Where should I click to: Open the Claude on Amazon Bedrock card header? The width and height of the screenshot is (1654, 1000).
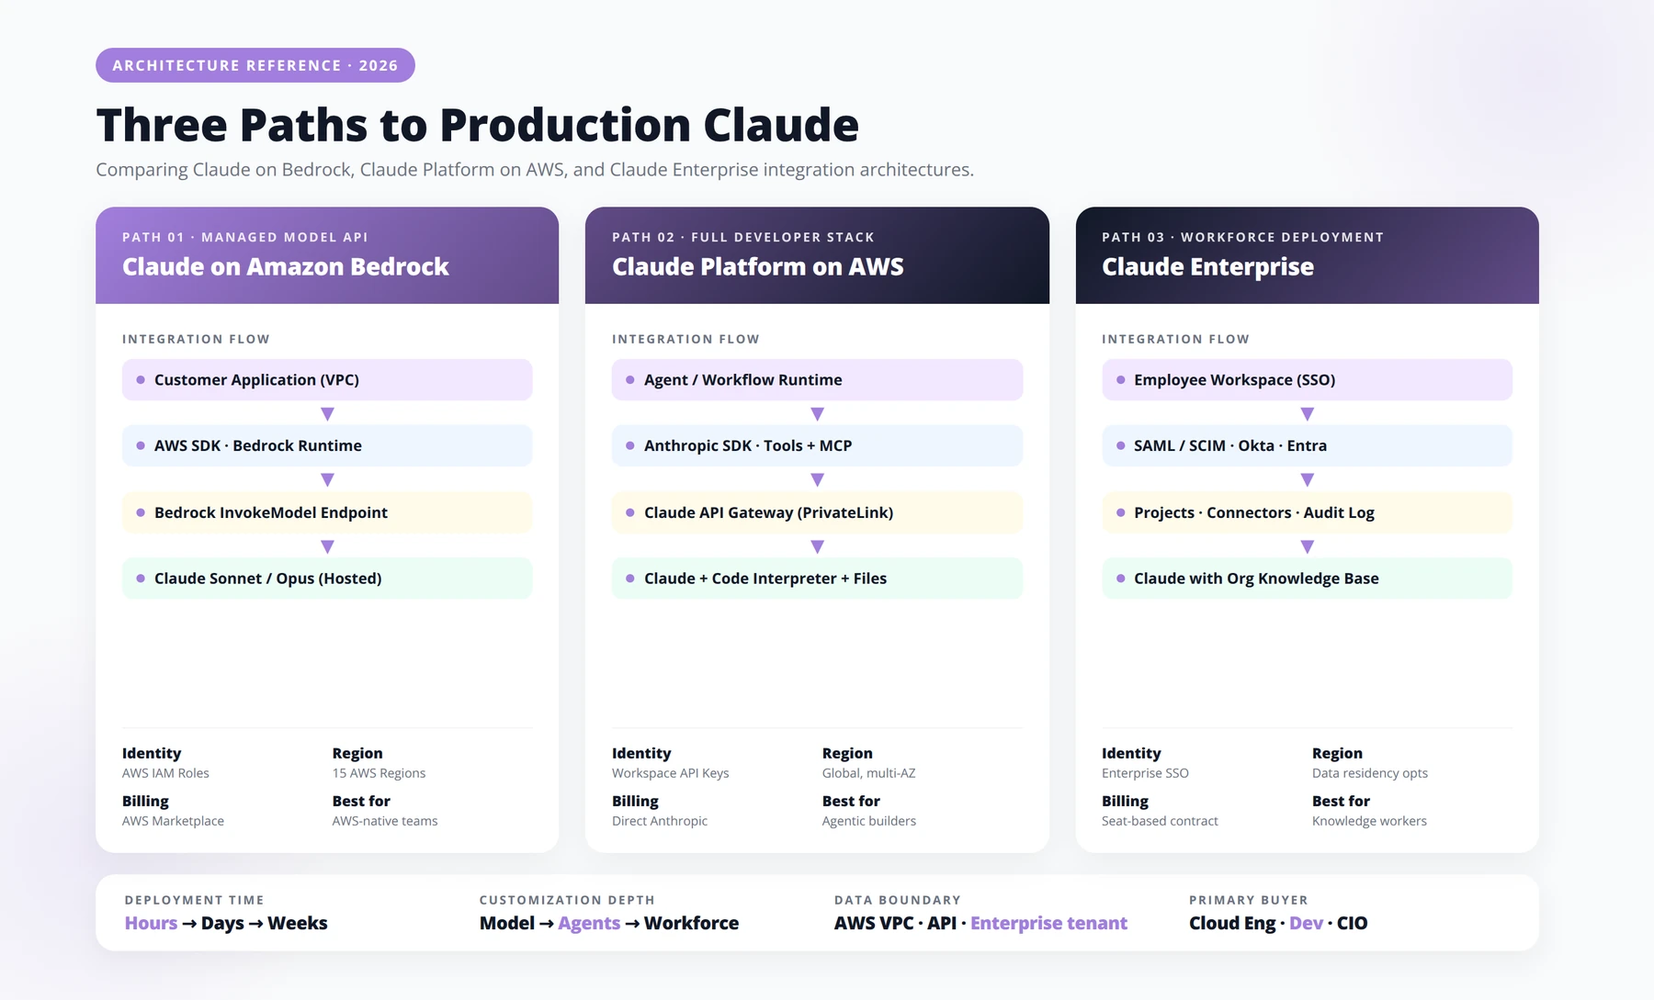[327, 255]
